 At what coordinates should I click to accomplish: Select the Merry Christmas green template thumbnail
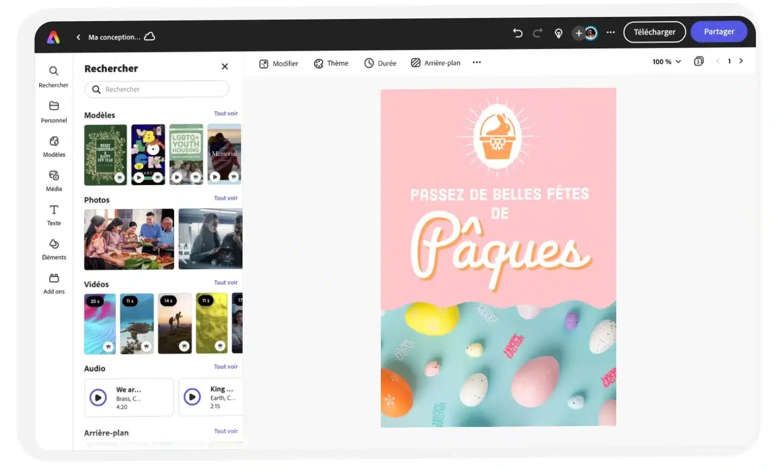tap(105, 154)
